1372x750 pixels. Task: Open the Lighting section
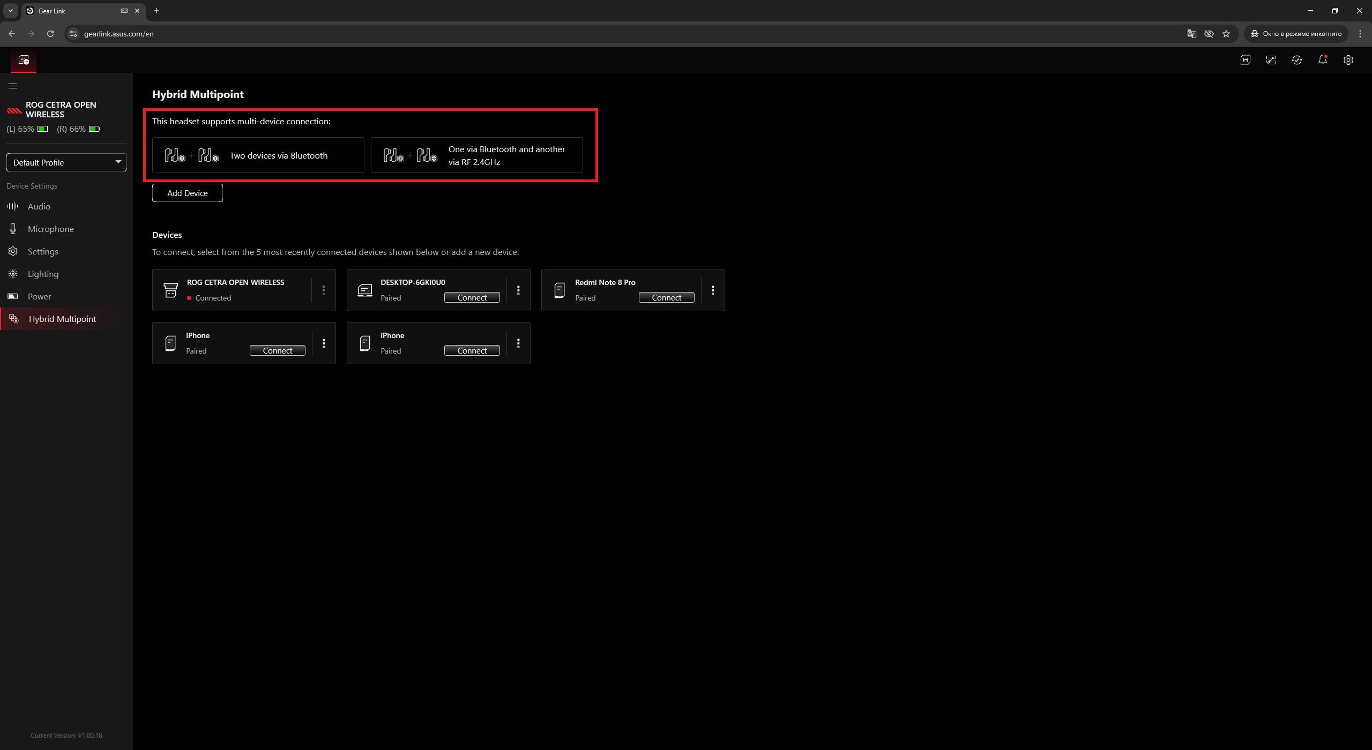tap(66, 274)
